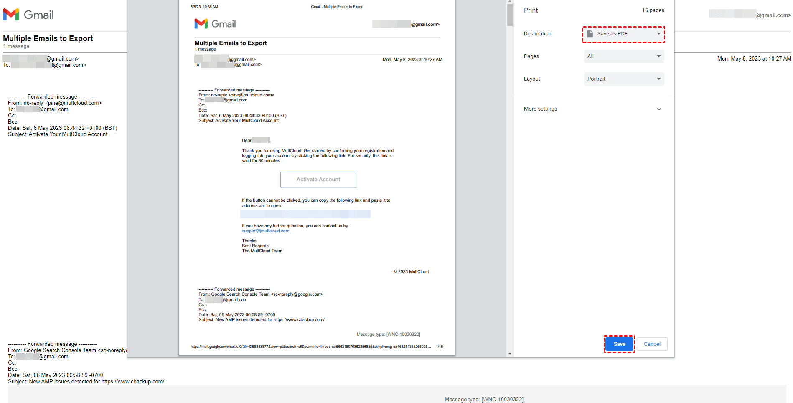The width and height of the screenshot is (793, 403).
Task: Click the '5/8/23, 10:38 AM' preview header timestamp
Action: (204, 7)
